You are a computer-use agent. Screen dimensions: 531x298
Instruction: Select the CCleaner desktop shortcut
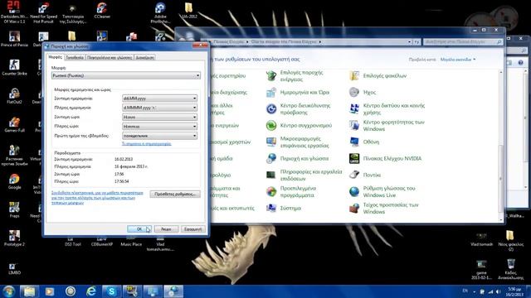[x=102, y=10]
